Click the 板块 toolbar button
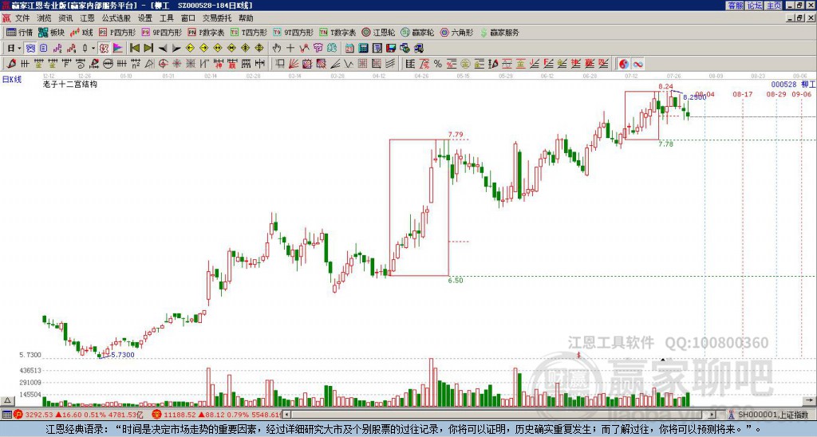The height and width of the screenshot is (437, 817). point(52,32)
